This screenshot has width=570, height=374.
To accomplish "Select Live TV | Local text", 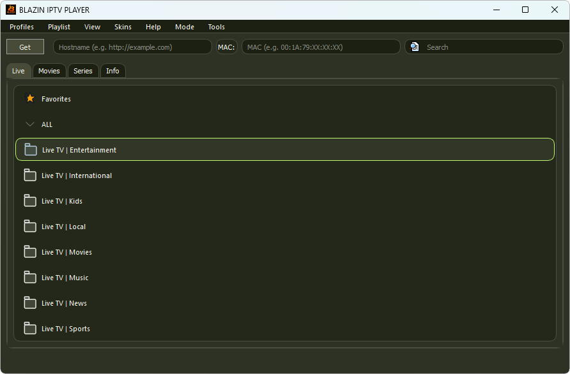I will pyautogui.click(x=64, y=227).
